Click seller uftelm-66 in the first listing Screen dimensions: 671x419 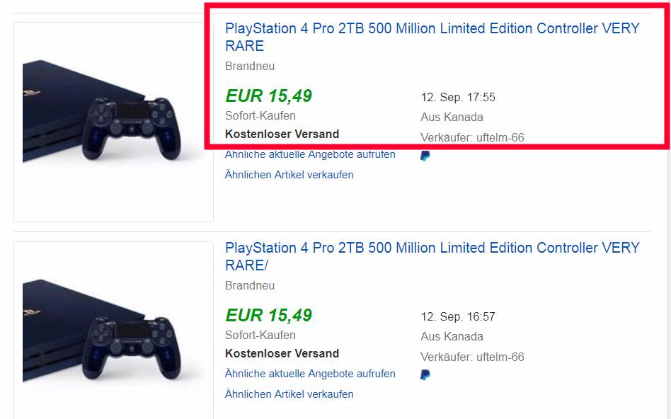pos(500,138)
